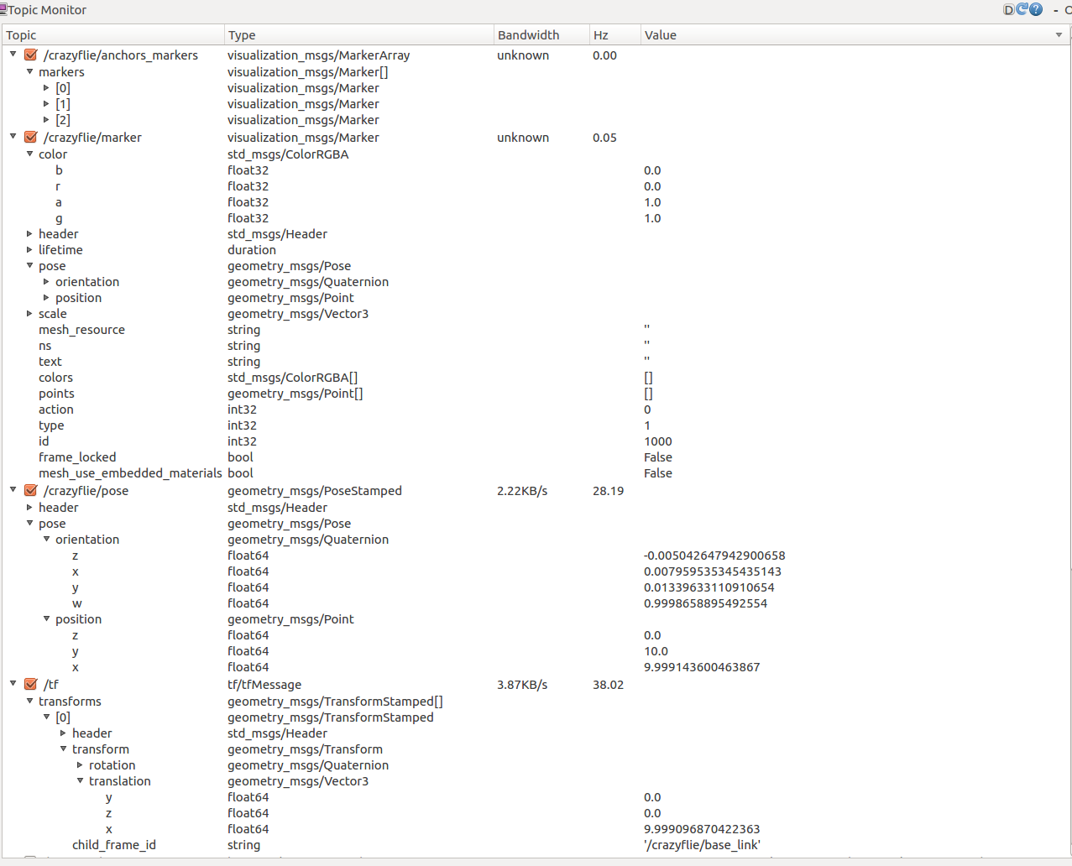
Task: Click the Topic Monitor title icon
Action: [3, 9]
